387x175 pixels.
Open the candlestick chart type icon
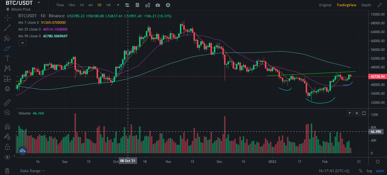148,5
